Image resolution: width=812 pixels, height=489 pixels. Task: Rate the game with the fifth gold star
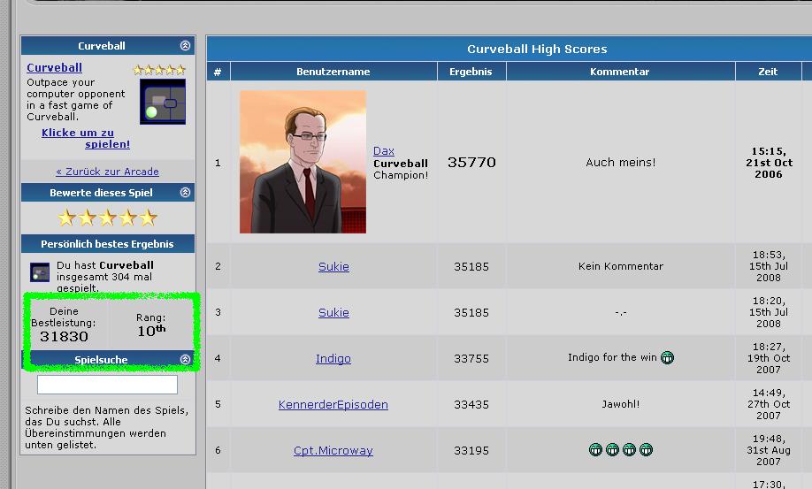(x=148, y=218)
